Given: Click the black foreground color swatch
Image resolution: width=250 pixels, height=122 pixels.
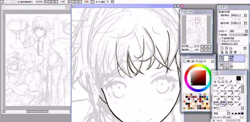Looking at the screenshot, I should [x=238, y=78].
